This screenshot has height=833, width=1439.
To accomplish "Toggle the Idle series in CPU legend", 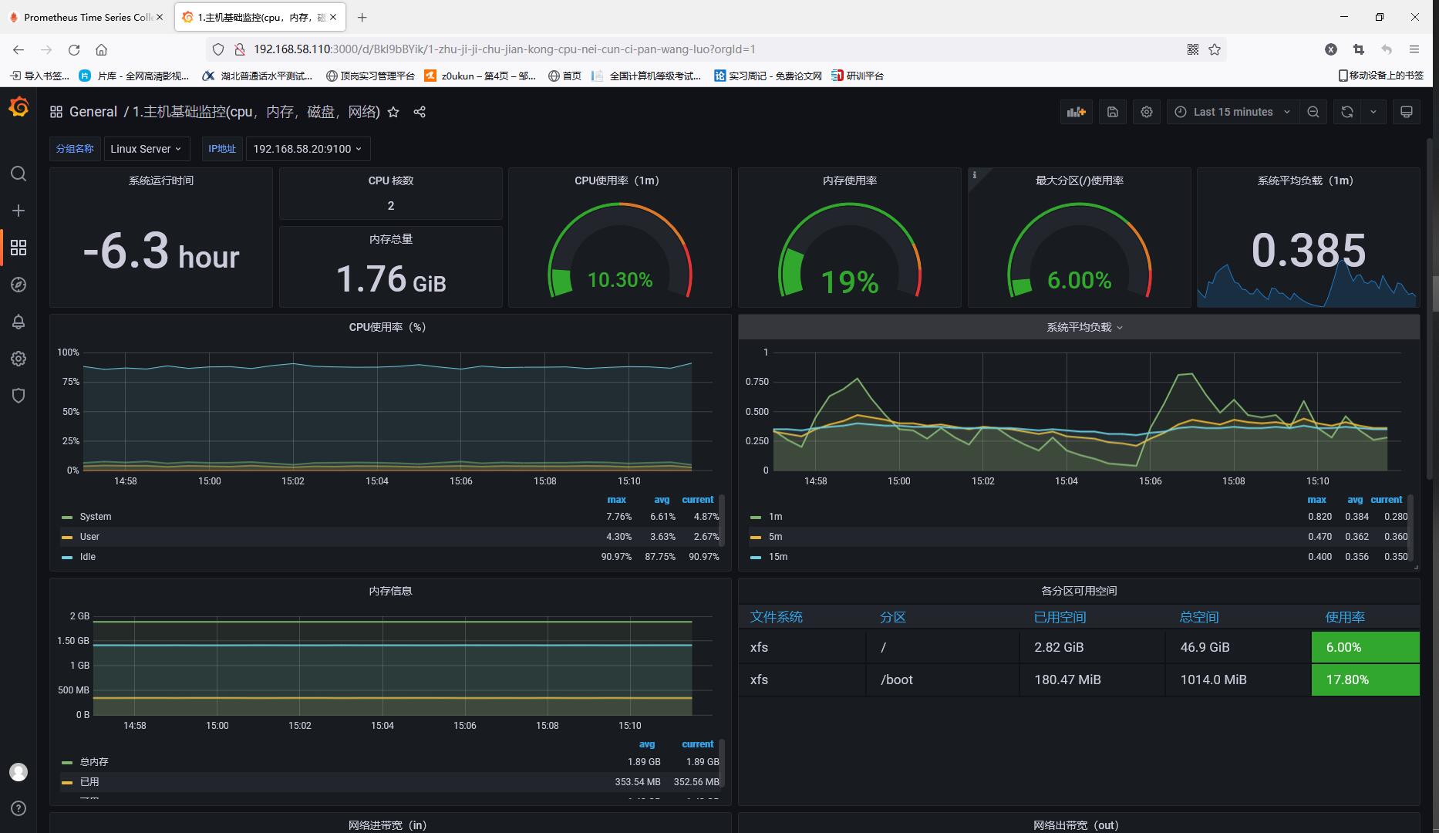I will [x=88, y=557].
